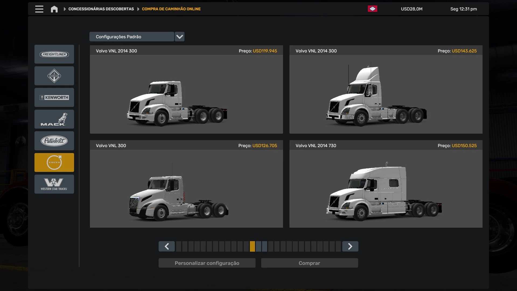Select the Freightliner brand logo
Viewport: 517px width, 291px height.
pyautogui.click(x=54, y=54)
